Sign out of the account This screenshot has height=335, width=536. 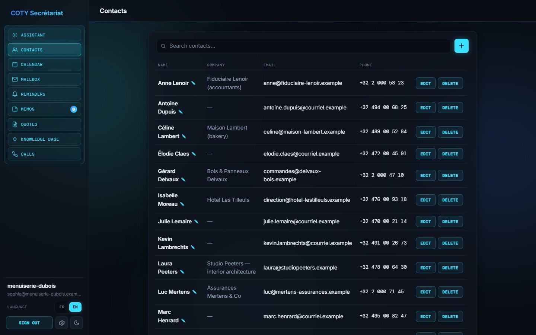tap(29, 323)
